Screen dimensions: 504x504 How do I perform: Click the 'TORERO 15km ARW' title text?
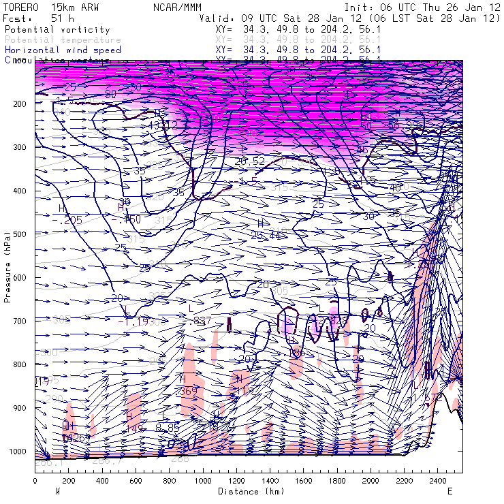coord(51,7)
